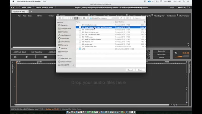Screen dimensions: 202x114
Task: Select file 05. Life Like a Circle.wav
Action: 111,35
